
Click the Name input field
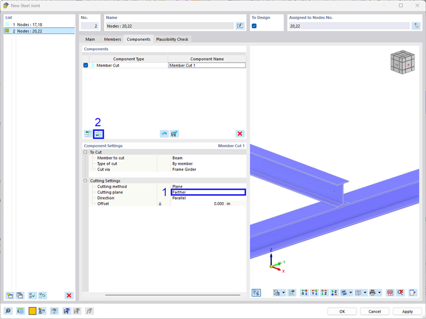pos(170,26)
